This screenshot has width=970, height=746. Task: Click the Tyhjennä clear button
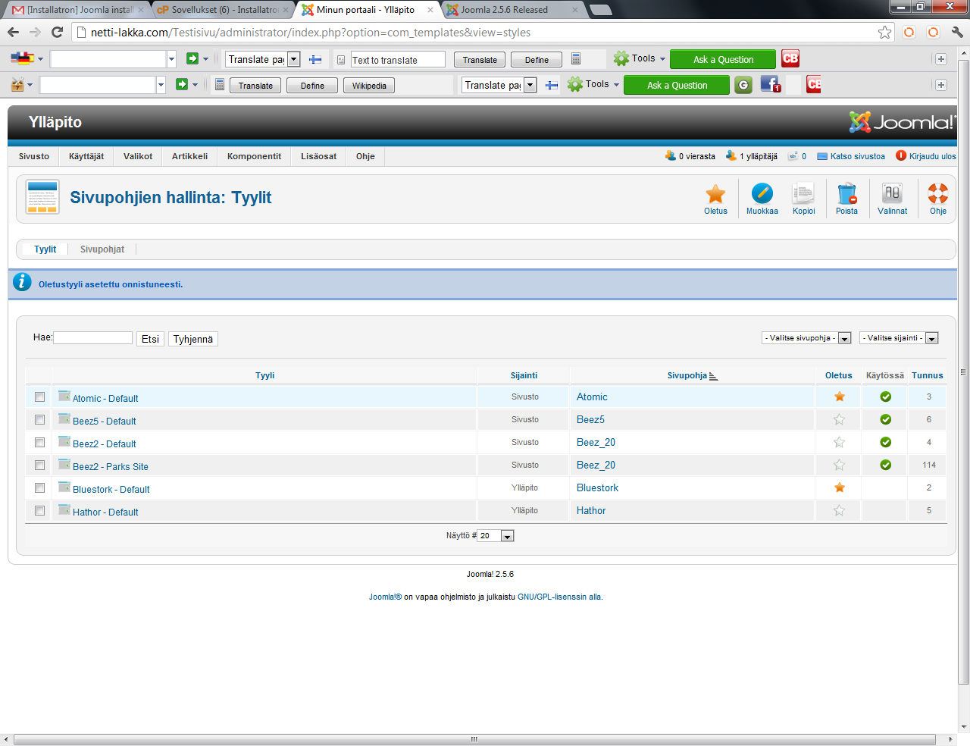(193, 339)
